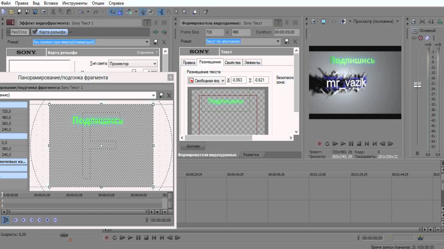Open the Файл menu
Image resolution: width=444 pixels, height=249 pixels.
(6, 3)
